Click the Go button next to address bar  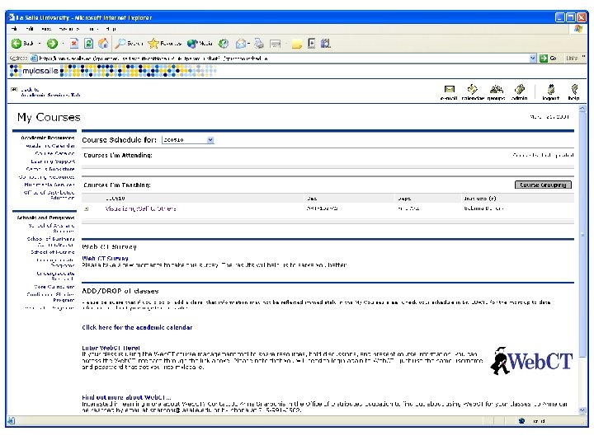[x=549, y=59]
